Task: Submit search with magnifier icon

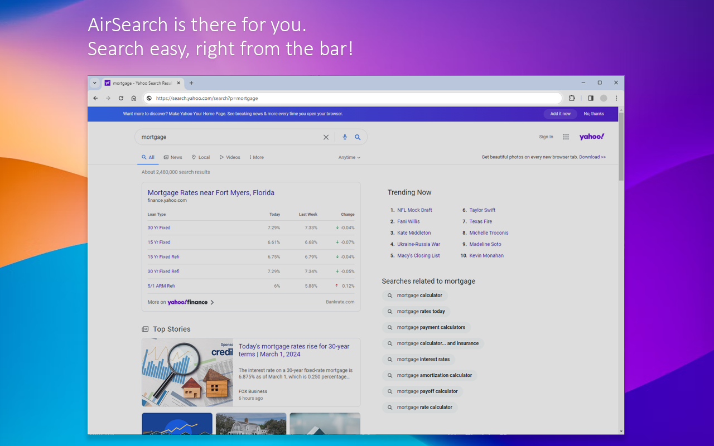Action: point(358,137)
